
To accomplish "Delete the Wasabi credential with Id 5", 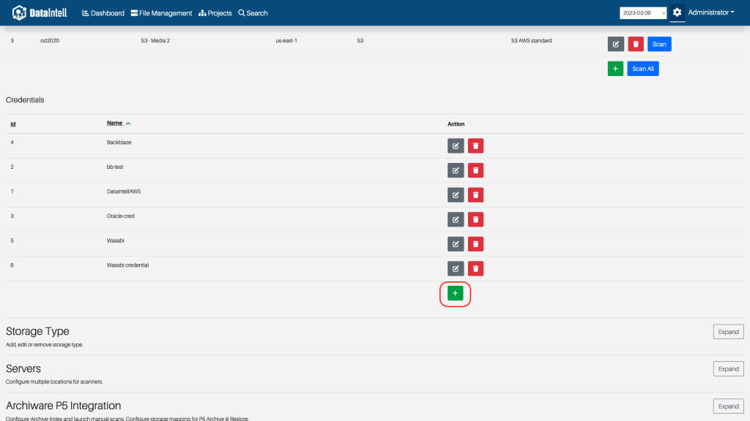I will (x=475, y=244).
